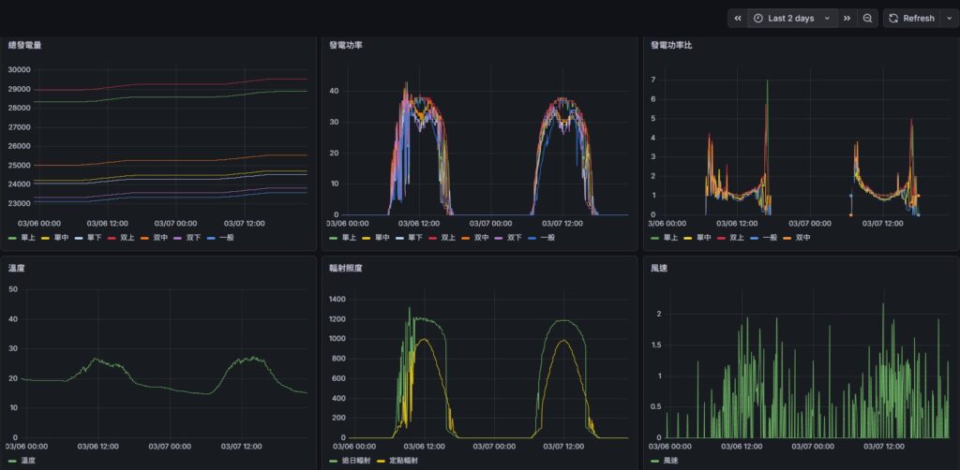Toggle 單上 series in 總發電量 legend
This screenshot has height=470, width=960.
26,238
